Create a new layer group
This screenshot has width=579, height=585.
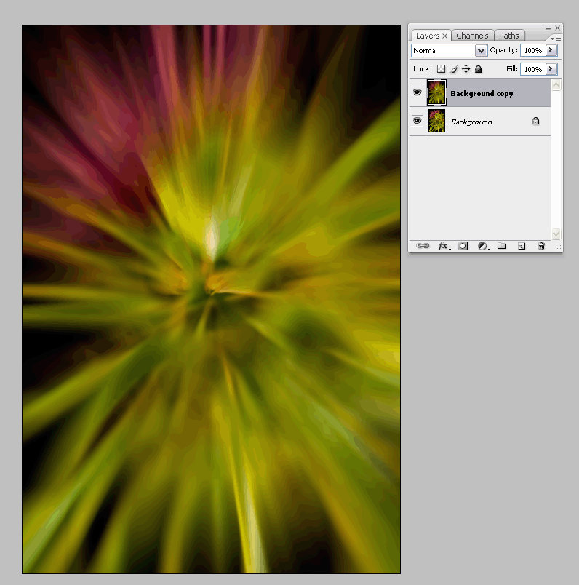[x=501, y=247]
